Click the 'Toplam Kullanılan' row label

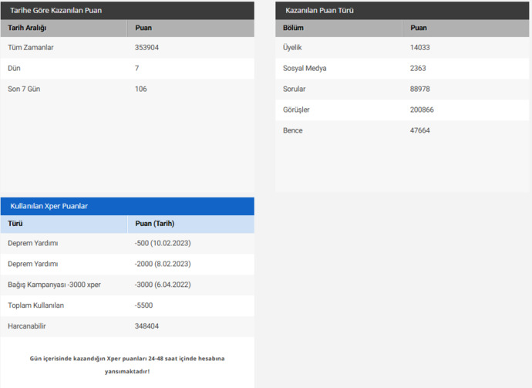click(35, 305)
